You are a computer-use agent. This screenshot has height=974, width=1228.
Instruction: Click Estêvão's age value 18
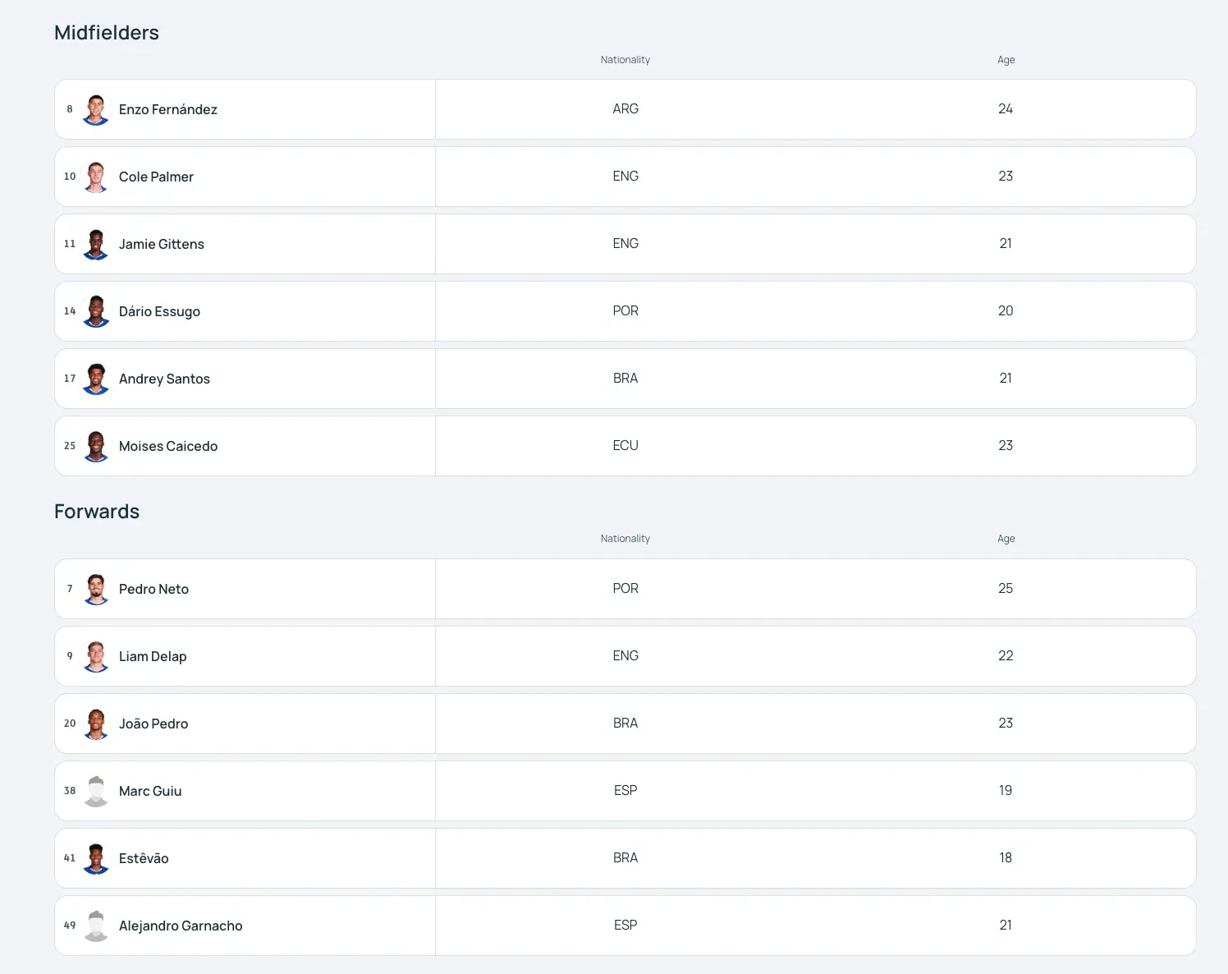[x=1006, y=858]
